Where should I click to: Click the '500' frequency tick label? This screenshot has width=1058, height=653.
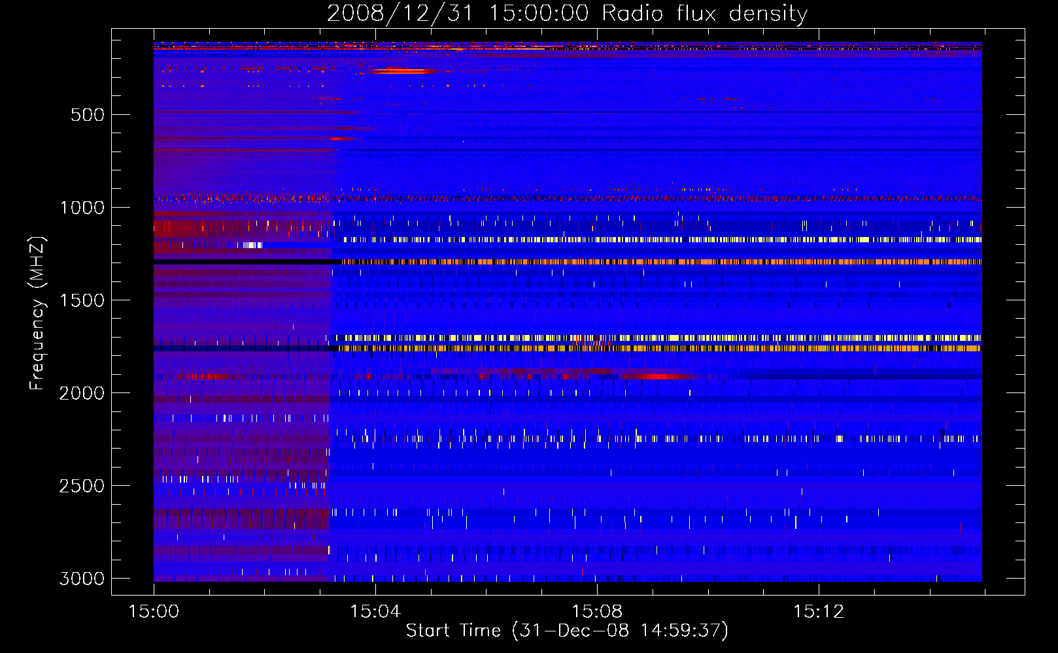88,115
